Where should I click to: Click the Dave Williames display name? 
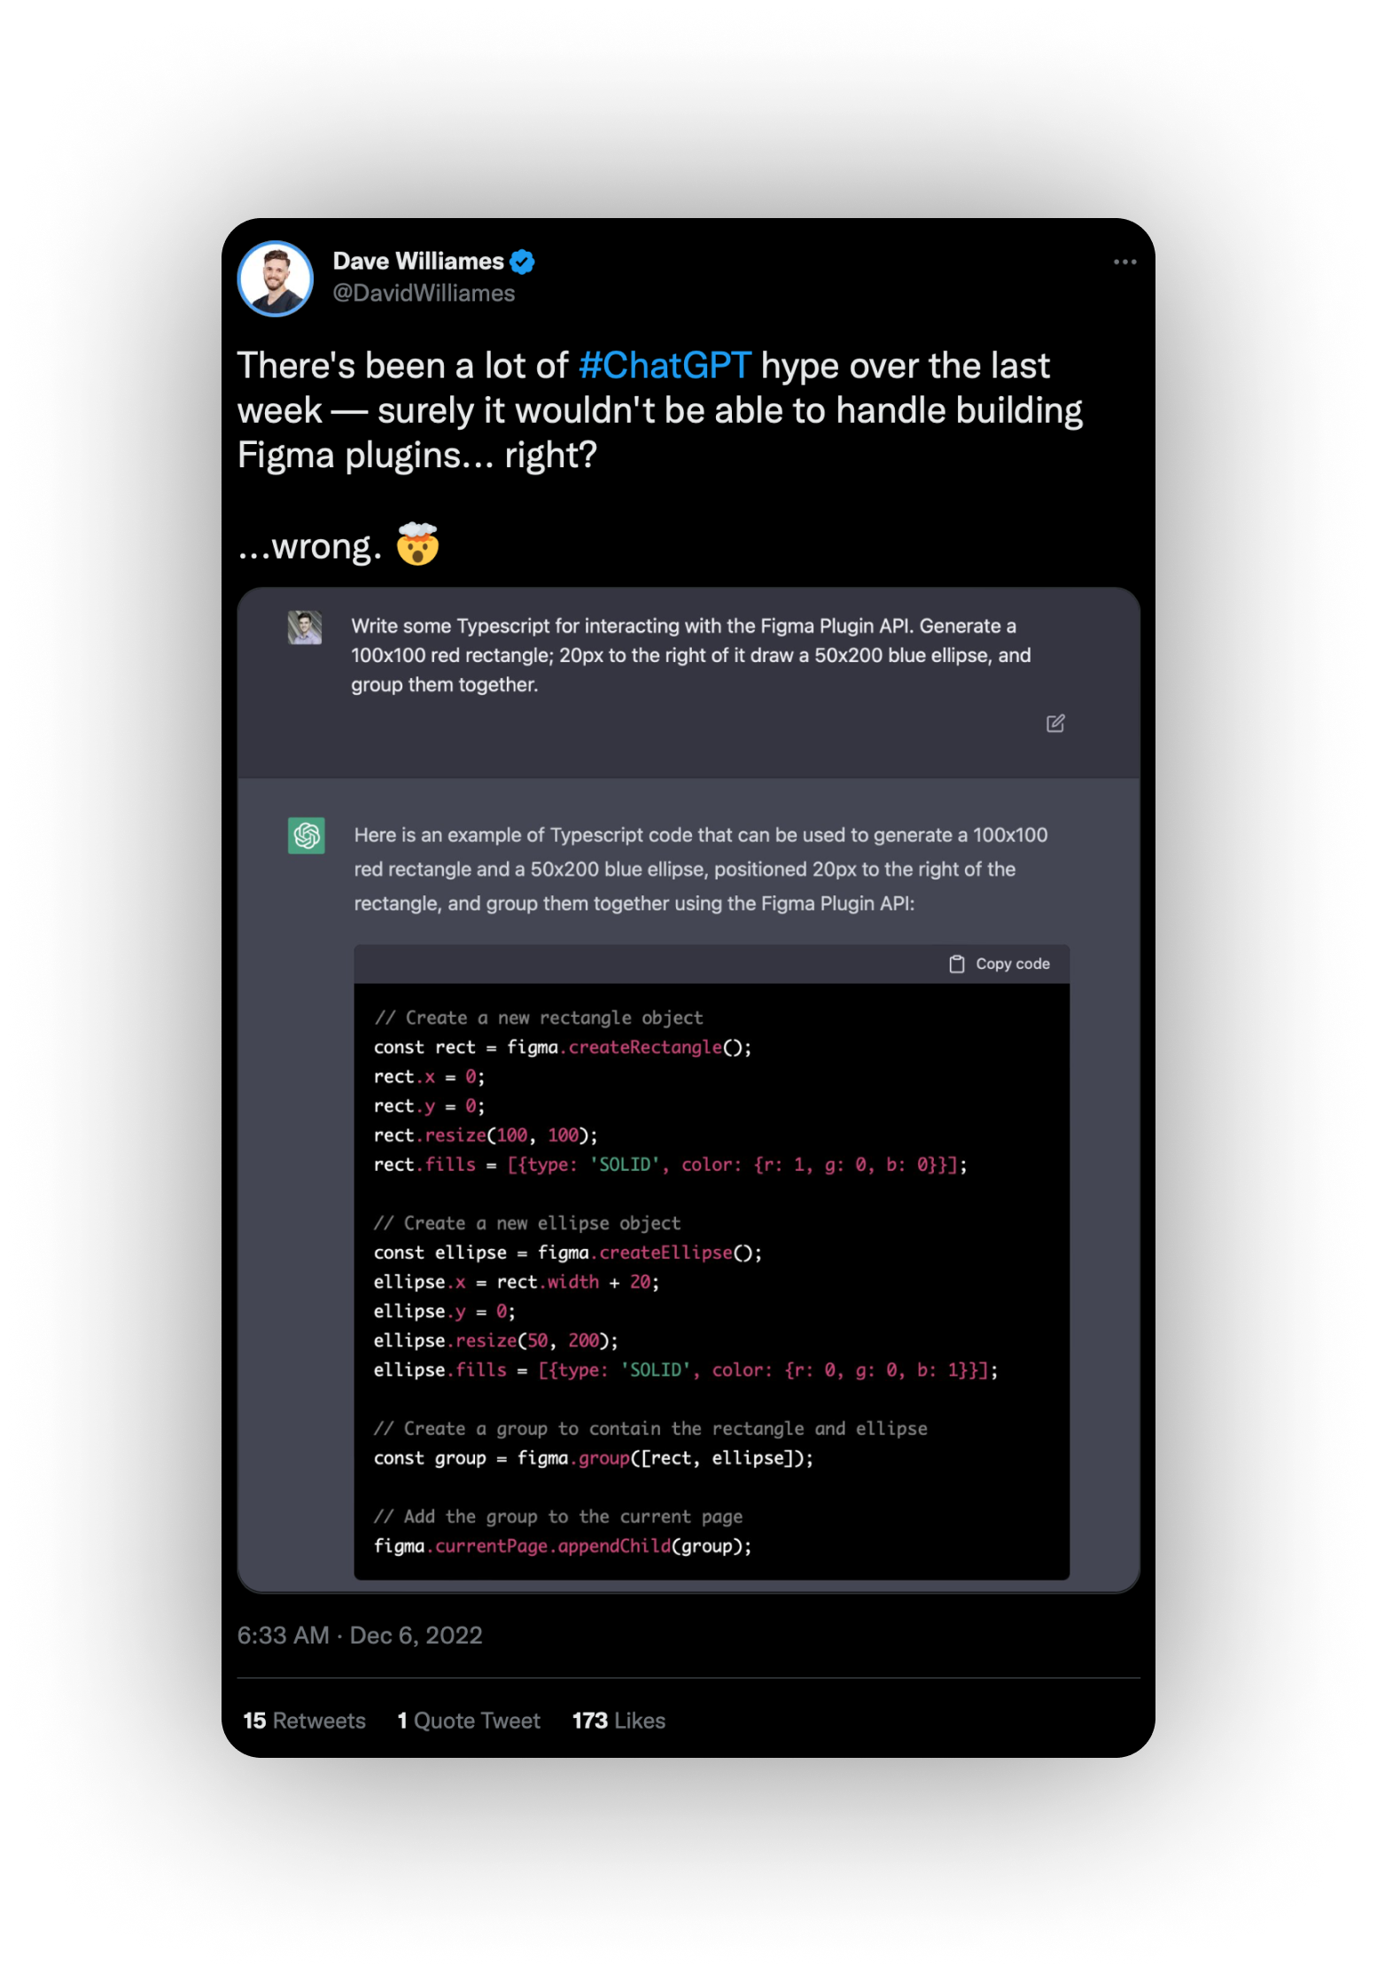point(416,260)
